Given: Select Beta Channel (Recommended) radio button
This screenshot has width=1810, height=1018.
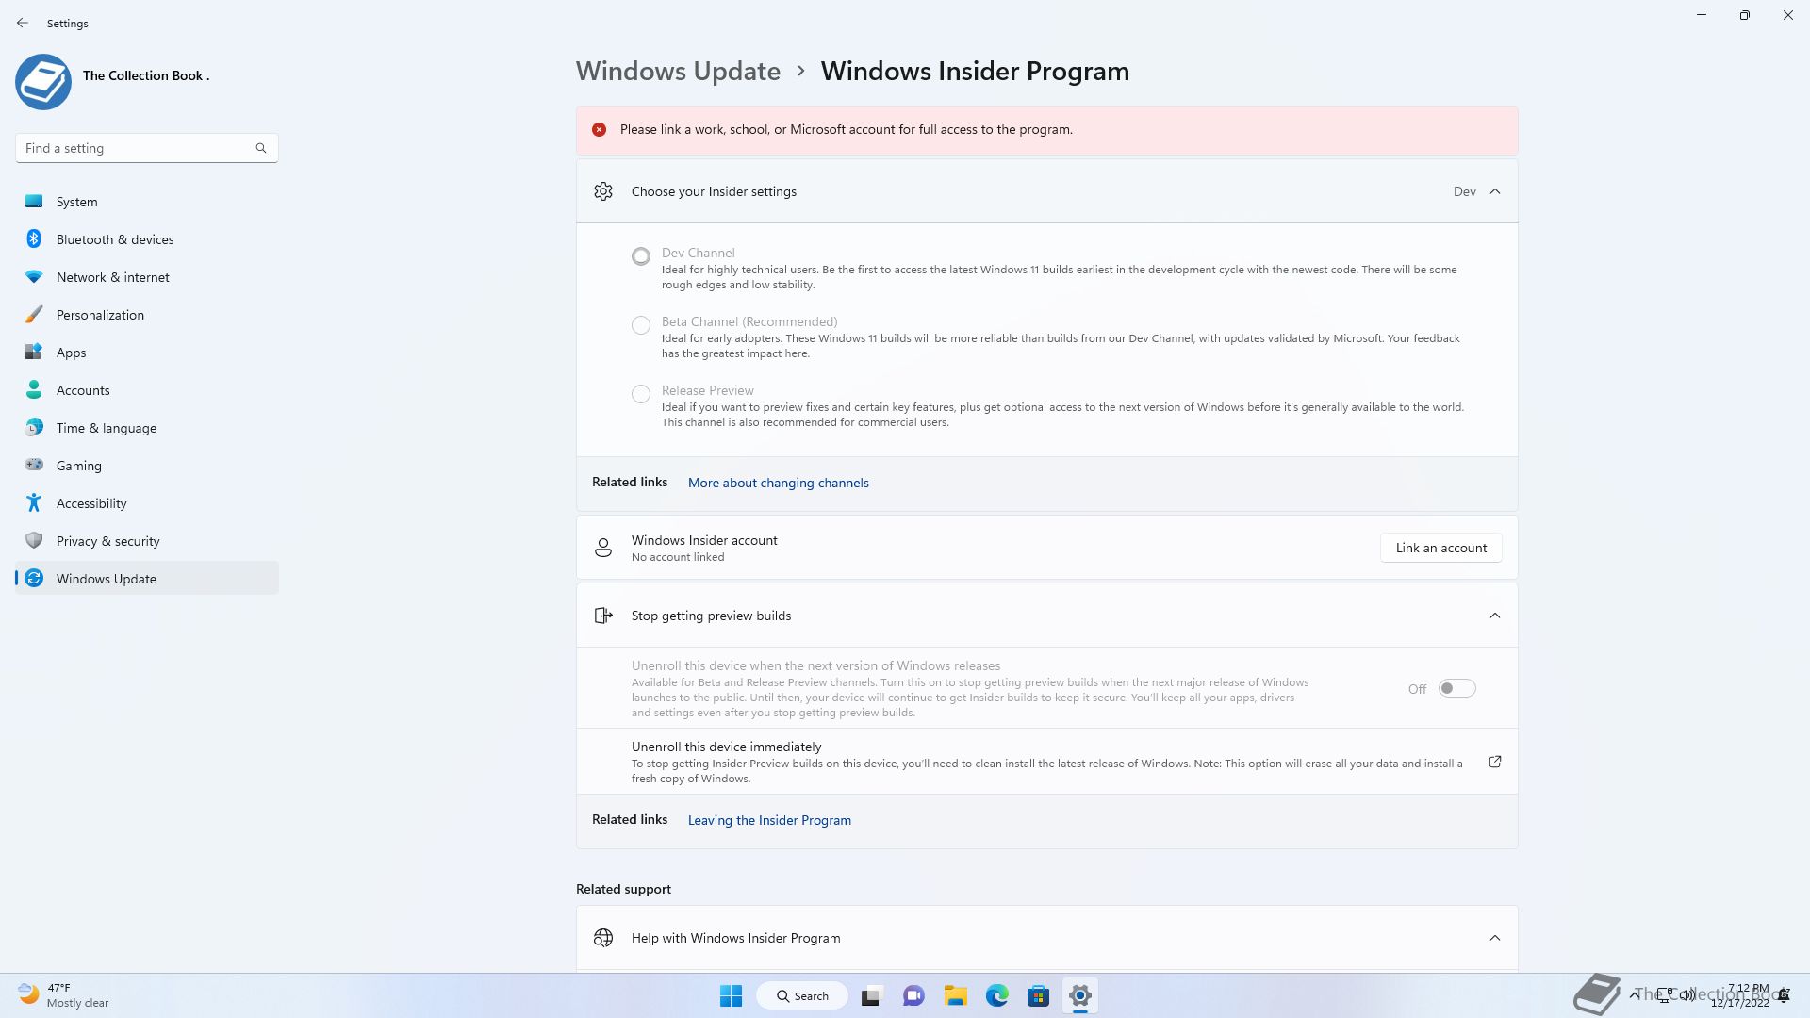Looking at the screenshot, I should tap(641, 325).
